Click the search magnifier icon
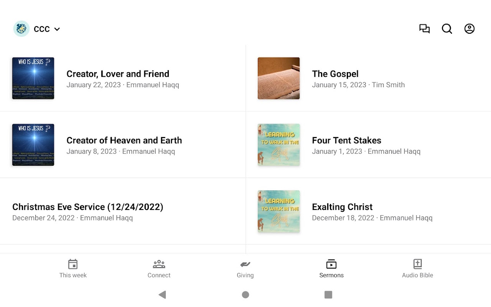The image size is (491, 307). [x=447, y=29]
